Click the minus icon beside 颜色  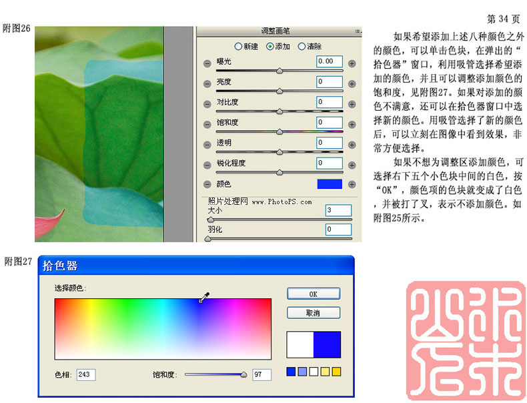coord(207,184)
